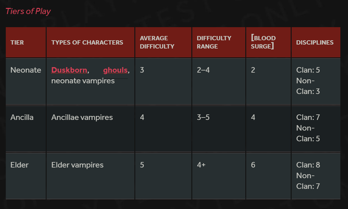This screenshot has width=348, height=209.
Task: Open the Duskborn link
Action: (x=69, y=70)
